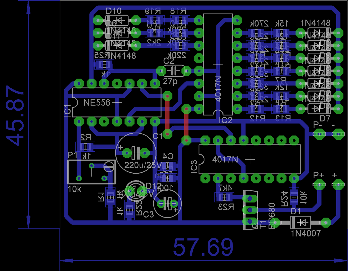This screenshot has height=271, width=348.
Task: Select the mirrored R25 designator
Action: 102,55
